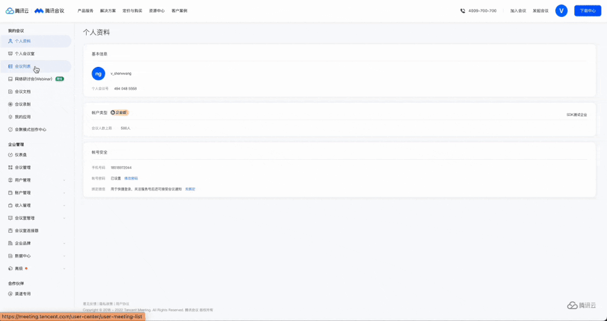This screenshot has width=607, height=321.
Task: Click the 我的应用 sidebar icon
Action: pos(10,117)
